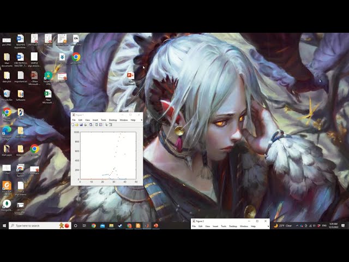Open the Window menu in Figure 1
This screenshot has width=349, height=262.
click(x=124, y=120)
